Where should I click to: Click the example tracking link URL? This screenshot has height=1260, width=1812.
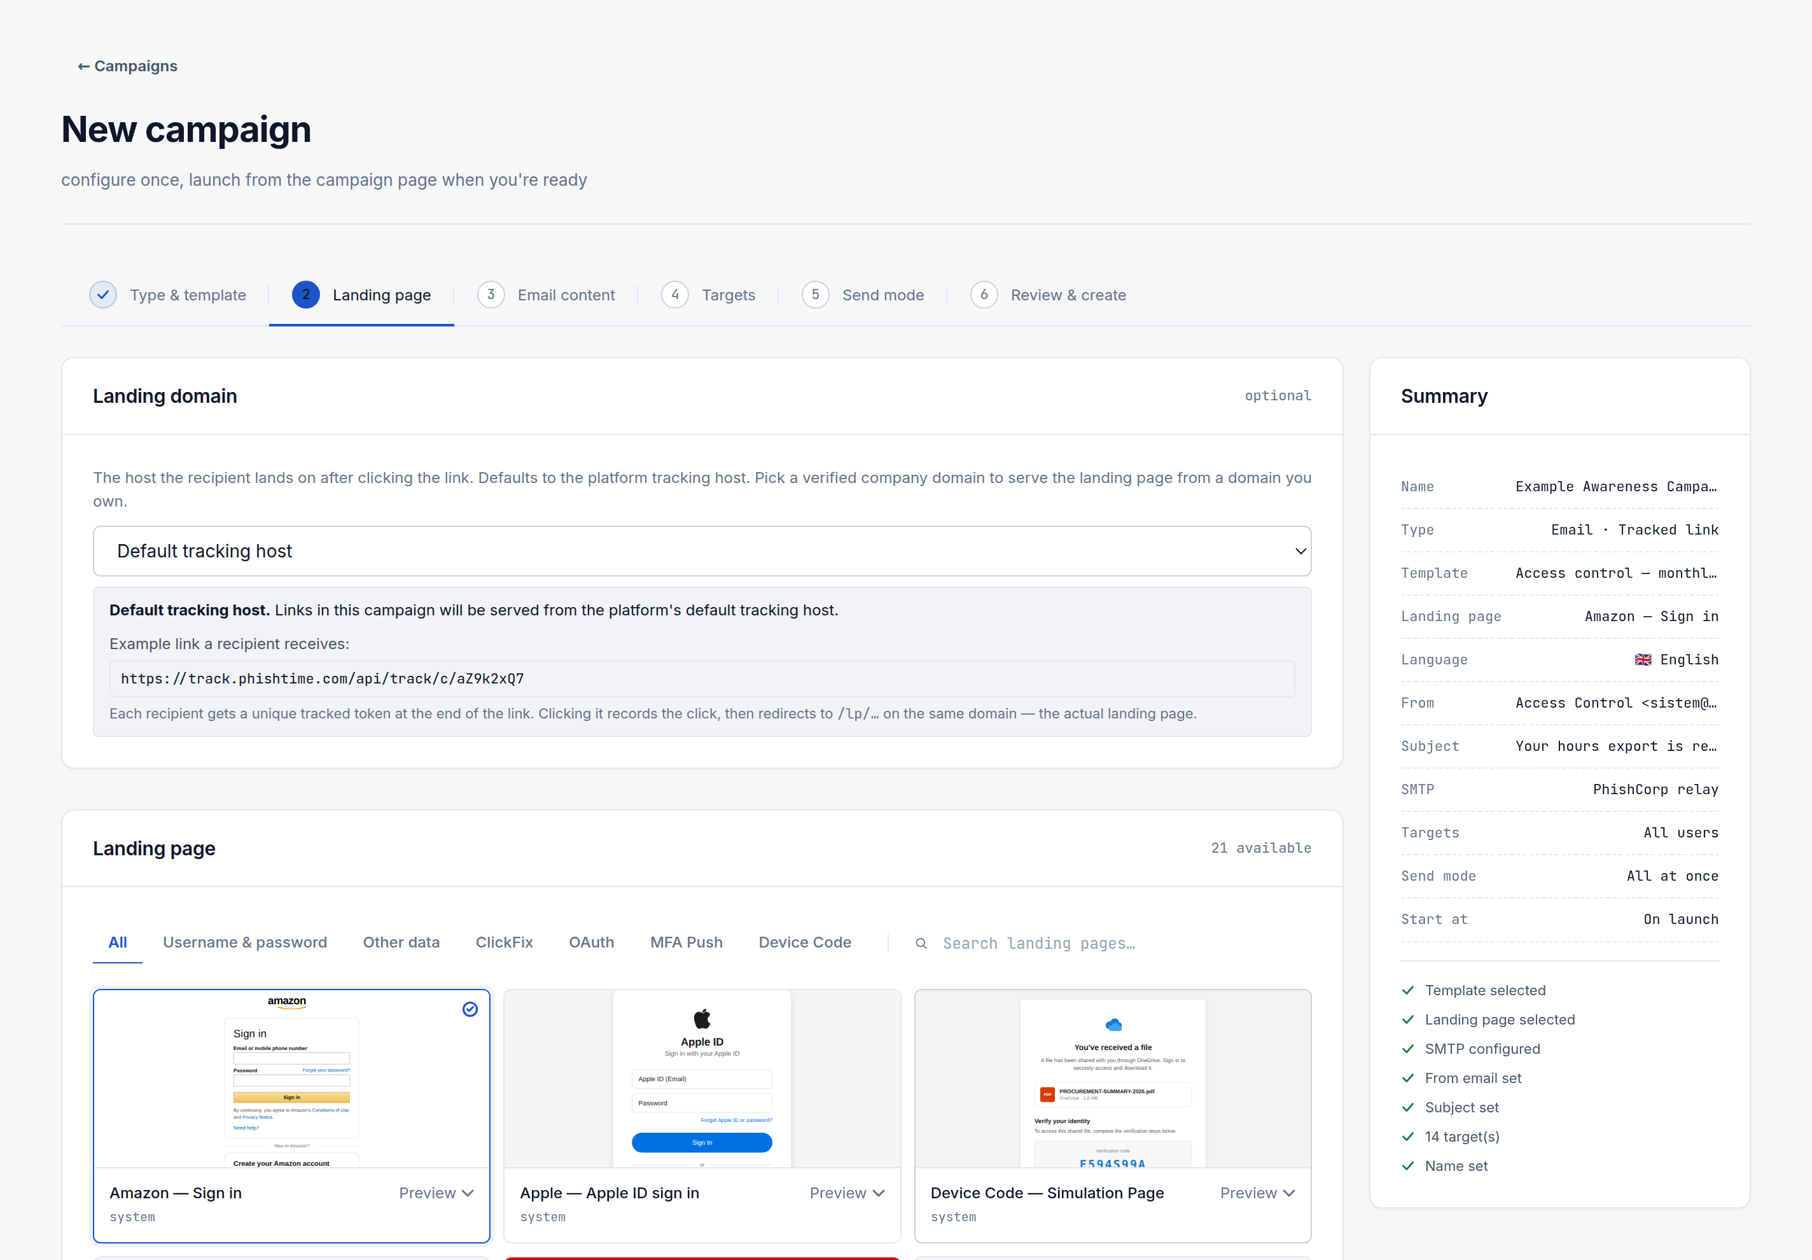click(x=702, y=679)
